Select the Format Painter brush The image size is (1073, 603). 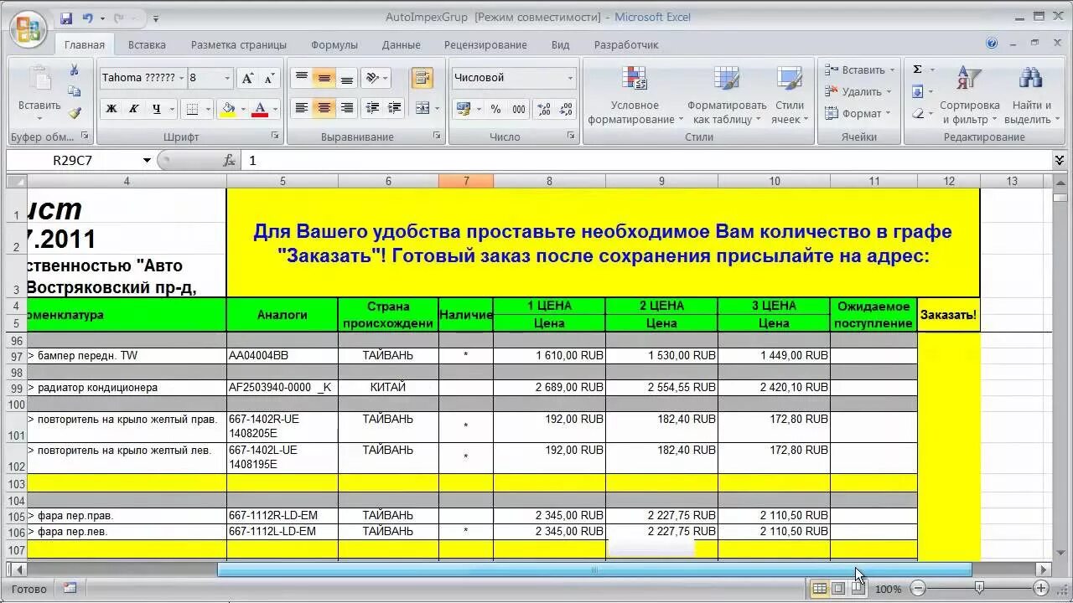75,112
